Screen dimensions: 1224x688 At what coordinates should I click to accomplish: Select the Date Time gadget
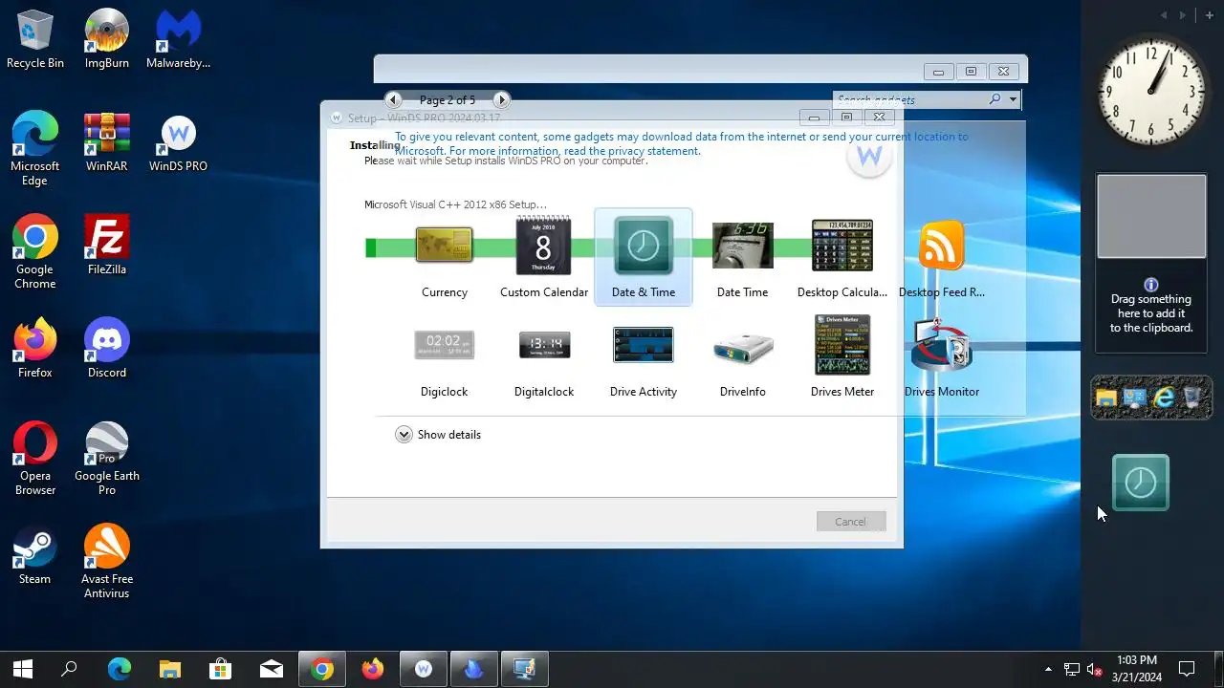[742, 258]
